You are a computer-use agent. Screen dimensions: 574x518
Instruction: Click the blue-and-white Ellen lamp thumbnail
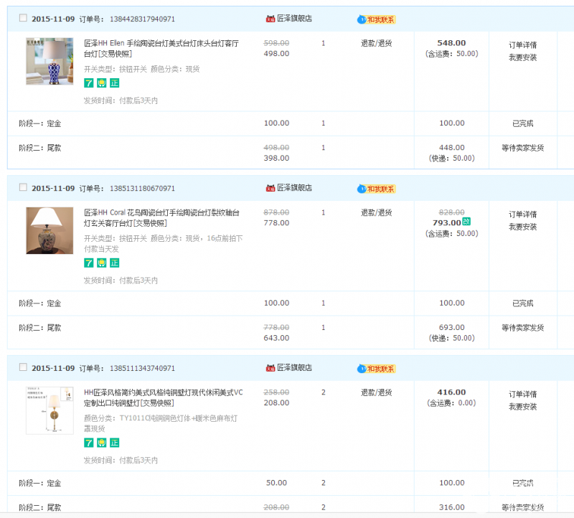pos(50,62)
